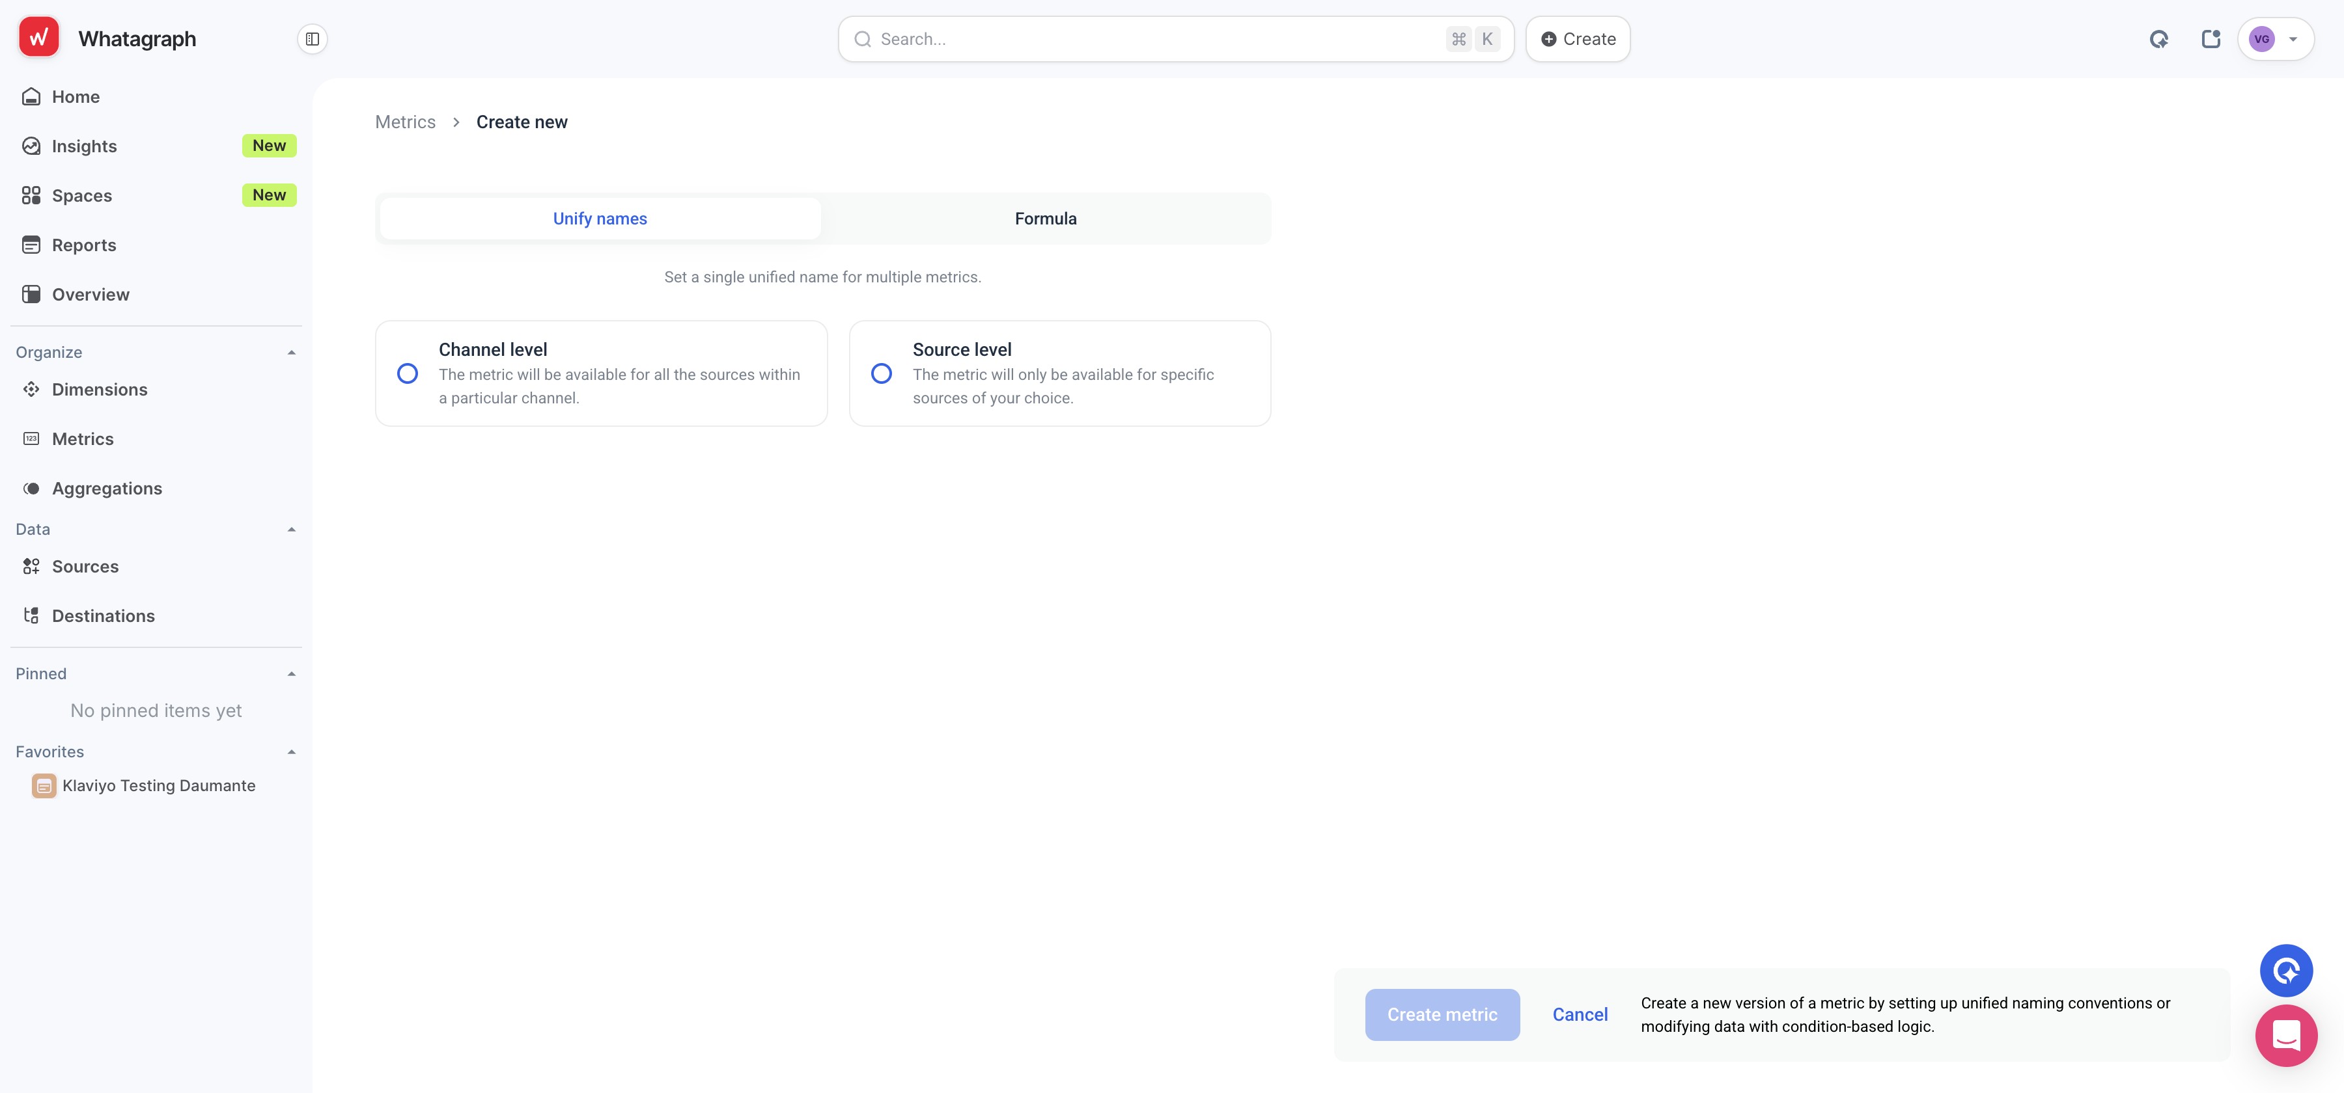Viewport: 2344px width, 1093px height.
Task: Open Insights in the sidebar
Action: [156, 146]
